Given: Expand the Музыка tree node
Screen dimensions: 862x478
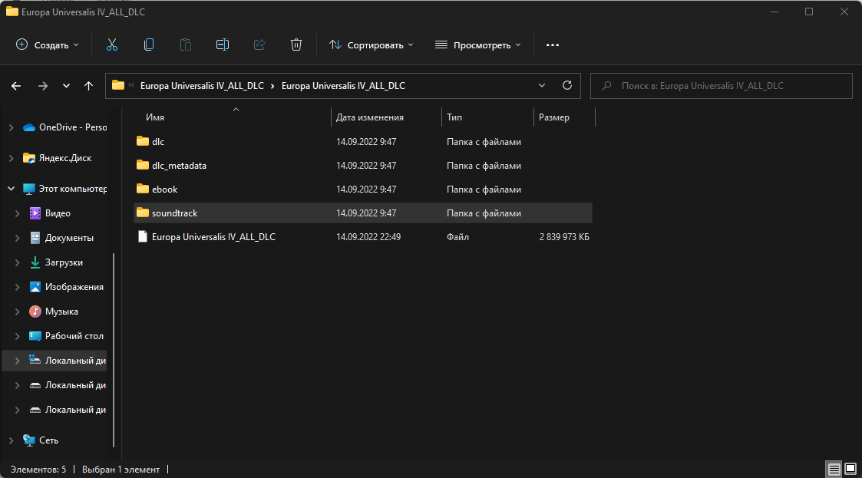Looking at the screenshot, I should pos(17,312).
